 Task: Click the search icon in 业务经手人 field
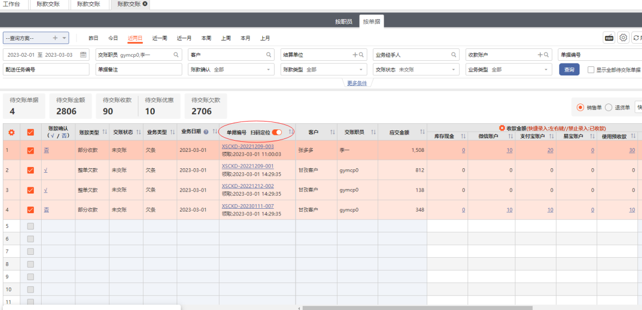pyautogui.click(x=454, y=55)
